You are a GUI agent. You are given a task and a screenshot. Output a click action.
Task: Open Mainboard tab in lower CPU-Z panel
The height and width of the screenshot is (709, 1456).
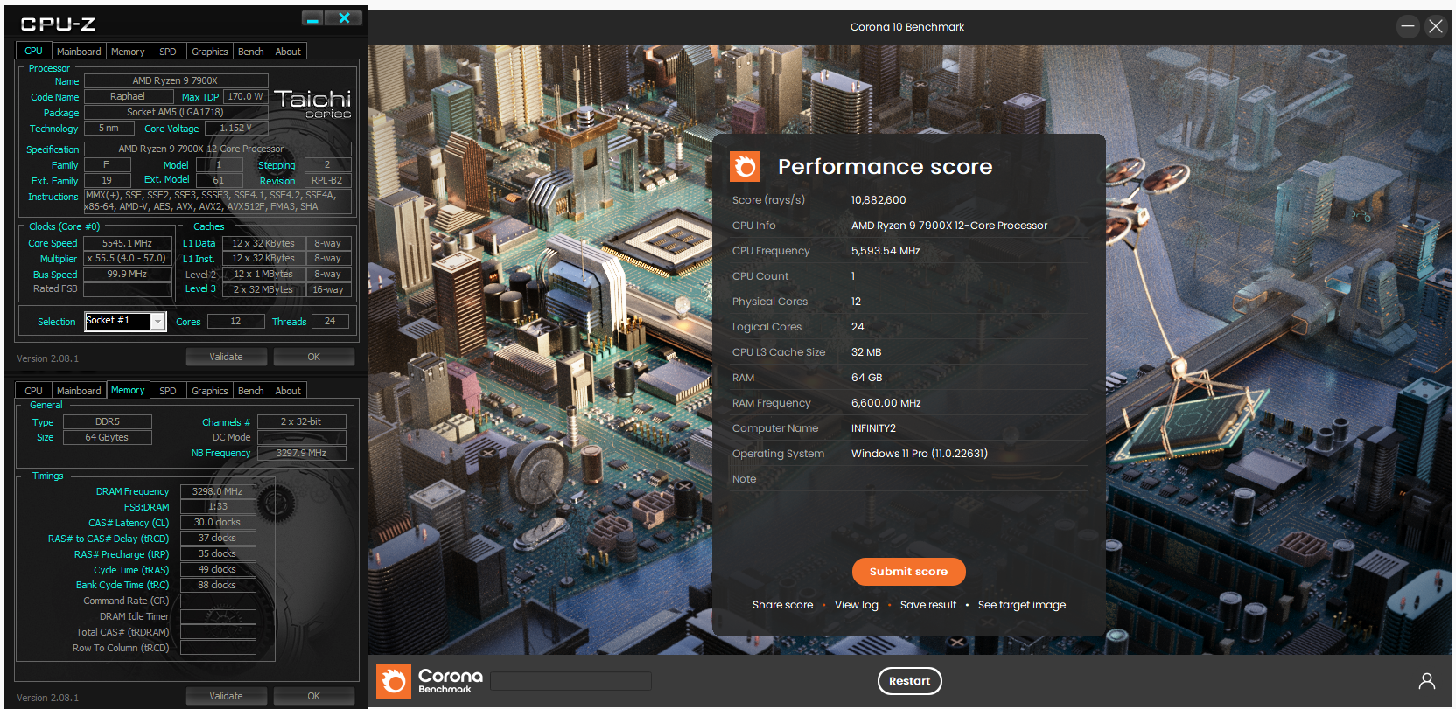[x=79, y=391]
